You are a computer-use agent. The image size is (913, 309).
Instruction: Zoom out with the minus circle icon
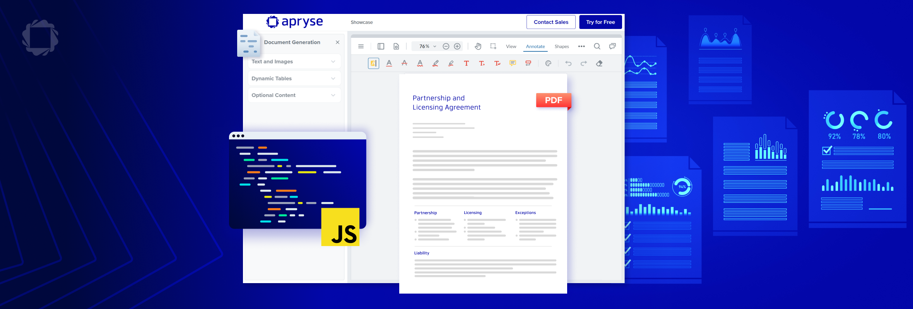[446, 46]
